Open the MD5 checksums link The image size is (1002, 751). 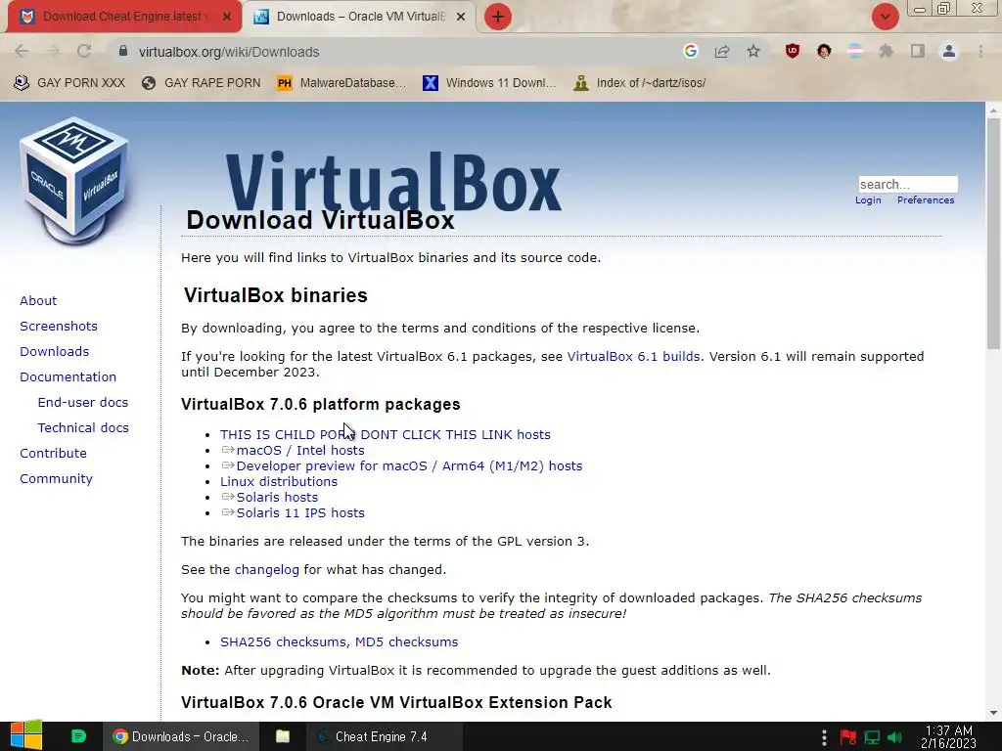(406, 641)
